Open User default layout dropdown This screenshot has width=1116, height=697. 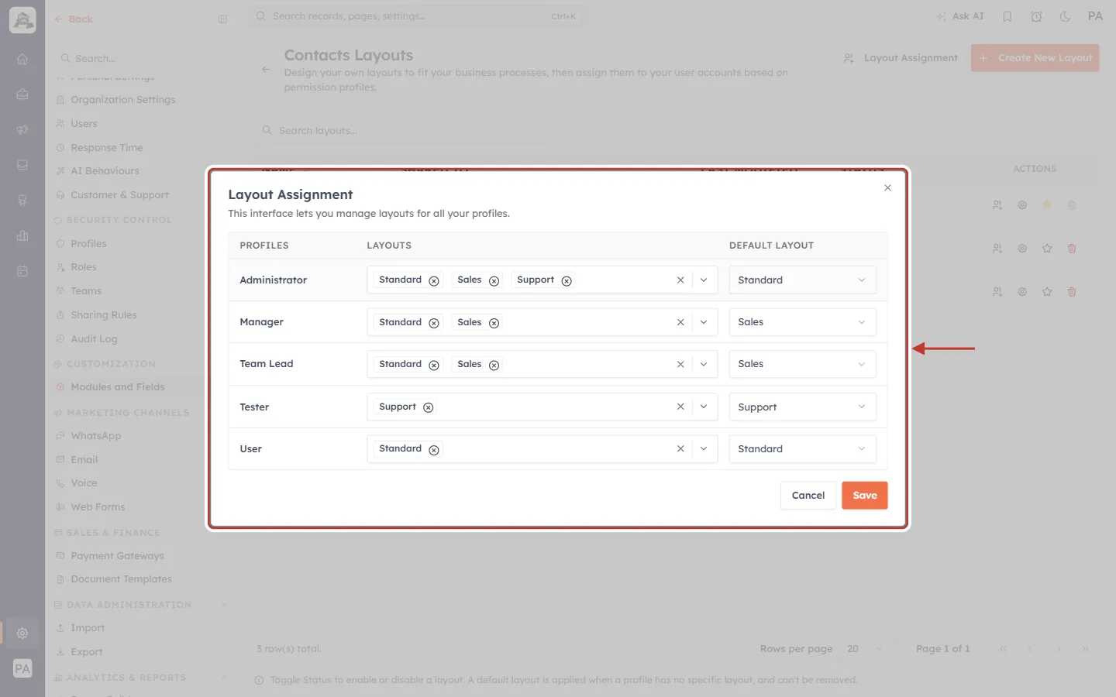tap(802, 448)
